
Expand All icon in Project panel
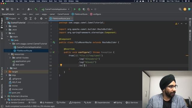[x=31, y=19]
